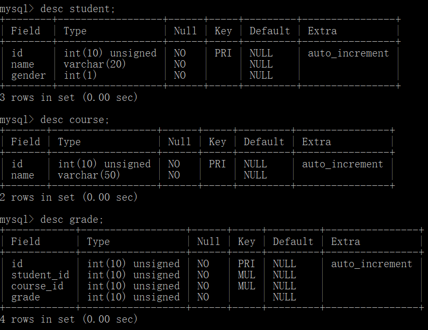Screen dimensions: 428x330
Task: Click 'int(1)' type of gender field
Action: (80, 76)
